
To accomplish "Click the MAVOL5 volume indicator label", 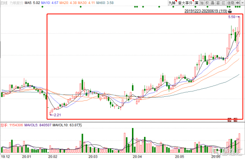I will coord(38,125).
